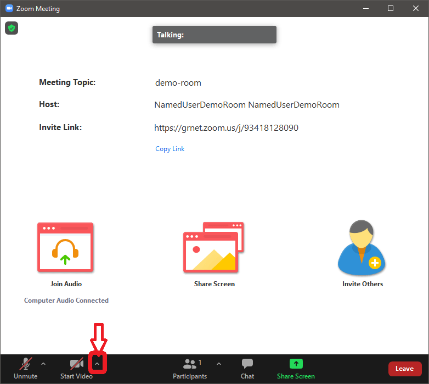Click the invite link URL text
The width and height of the screenshot is (429, 384).
tap(226, 127)
